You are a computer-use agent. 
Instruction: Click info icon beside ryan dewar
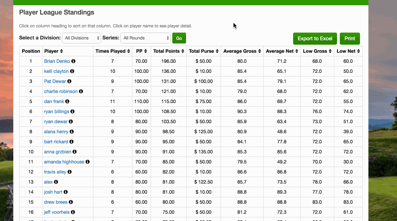click(x=71, y=122)
